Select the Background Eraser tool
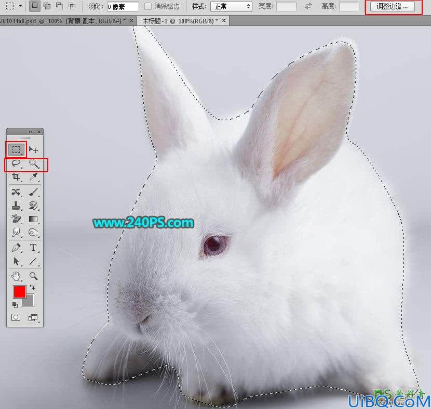The image size is (431, 409). 16,219
